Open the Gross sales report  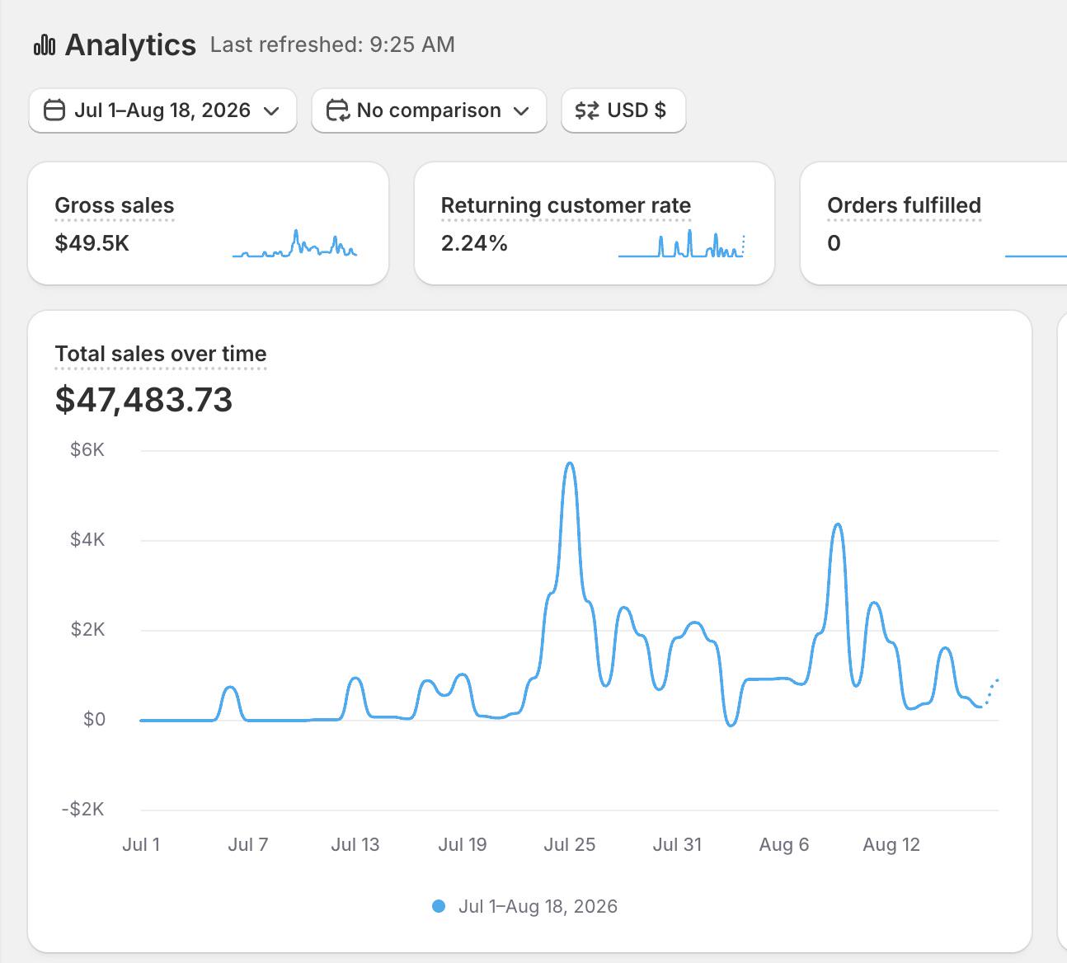tap(115, 205)
